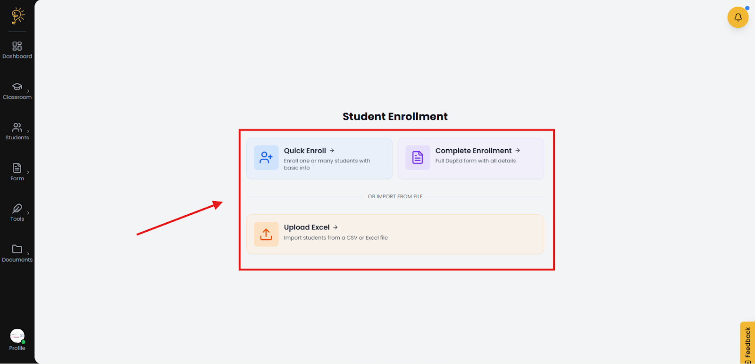This screenshot has height=364, width=755.
Task: Click the Tools feather icon
Action: [17, 209]
